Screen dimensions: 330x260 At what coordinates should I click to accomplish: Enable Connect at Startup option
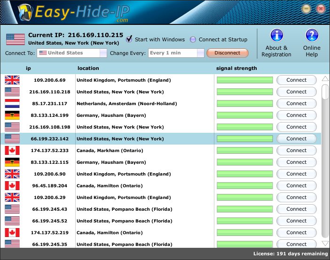[x=193, y=39]
